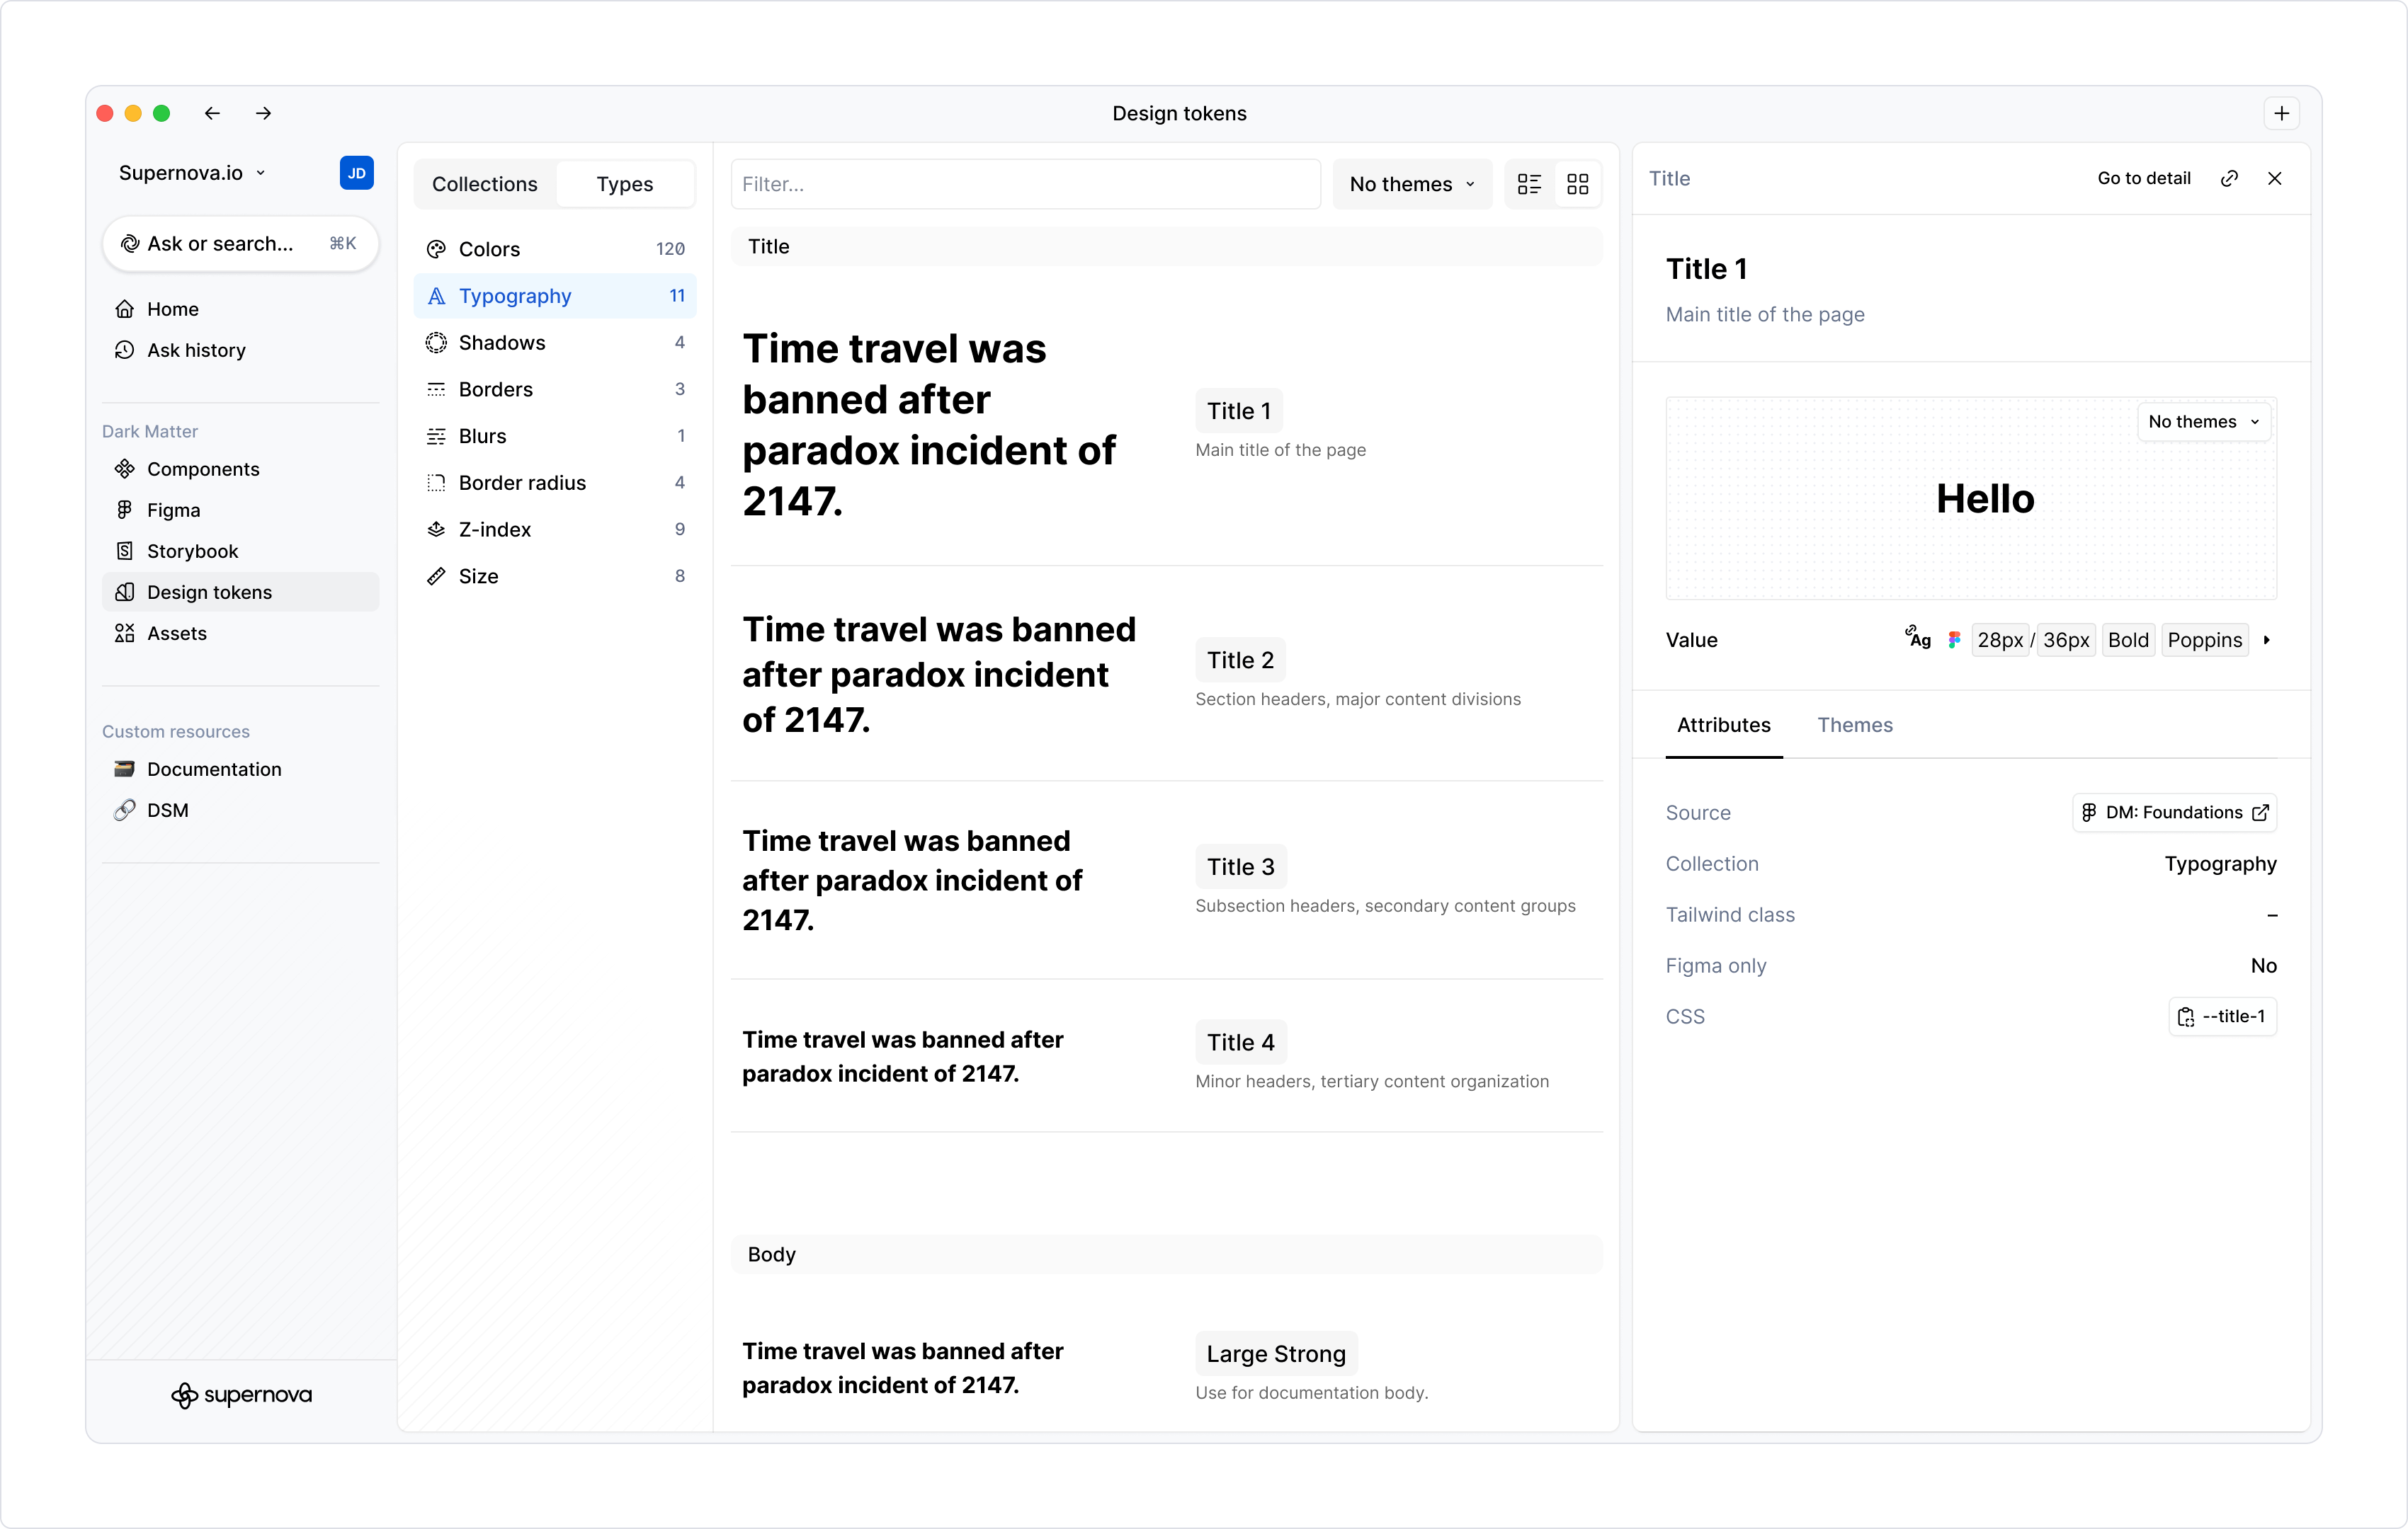Open Documentation under Custom resources
This screenshot has width=2408, height=1529.
214,769
